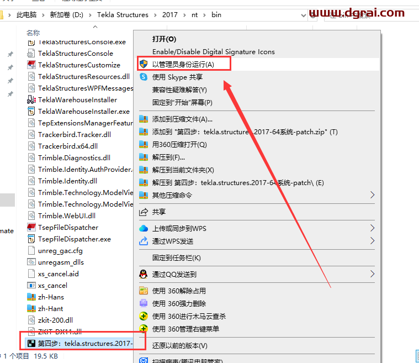Select the xs_cancel.aid file
419x363 pixels.
point(59,273)
